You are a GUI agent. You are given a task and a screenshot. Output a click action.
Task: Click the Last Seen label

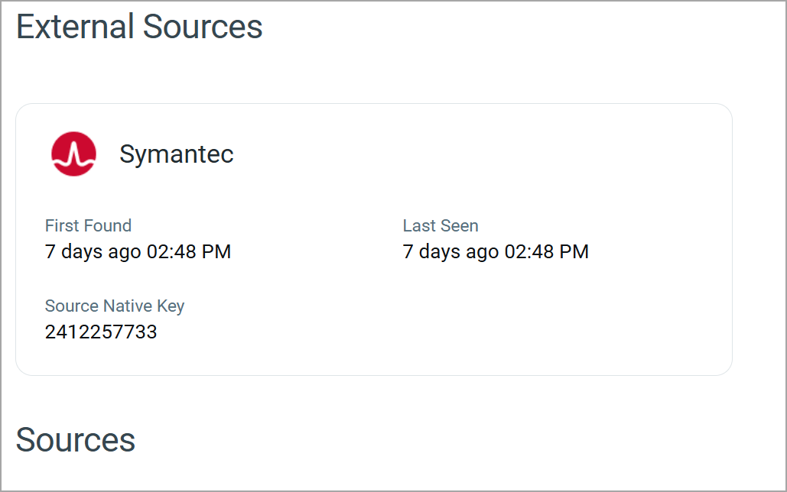tap(441, 225)
